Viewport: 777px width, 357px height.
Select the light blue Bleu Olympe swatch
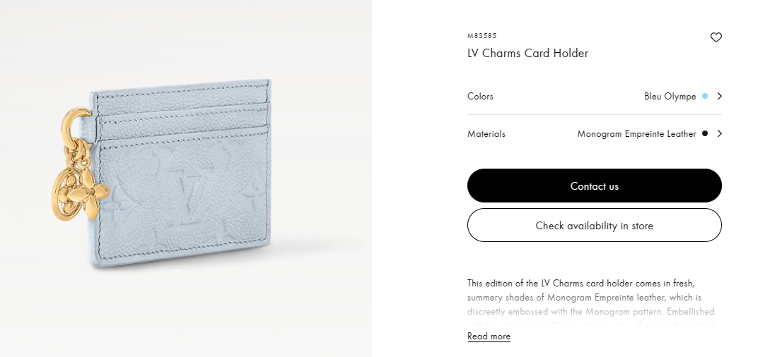(705, 96)
